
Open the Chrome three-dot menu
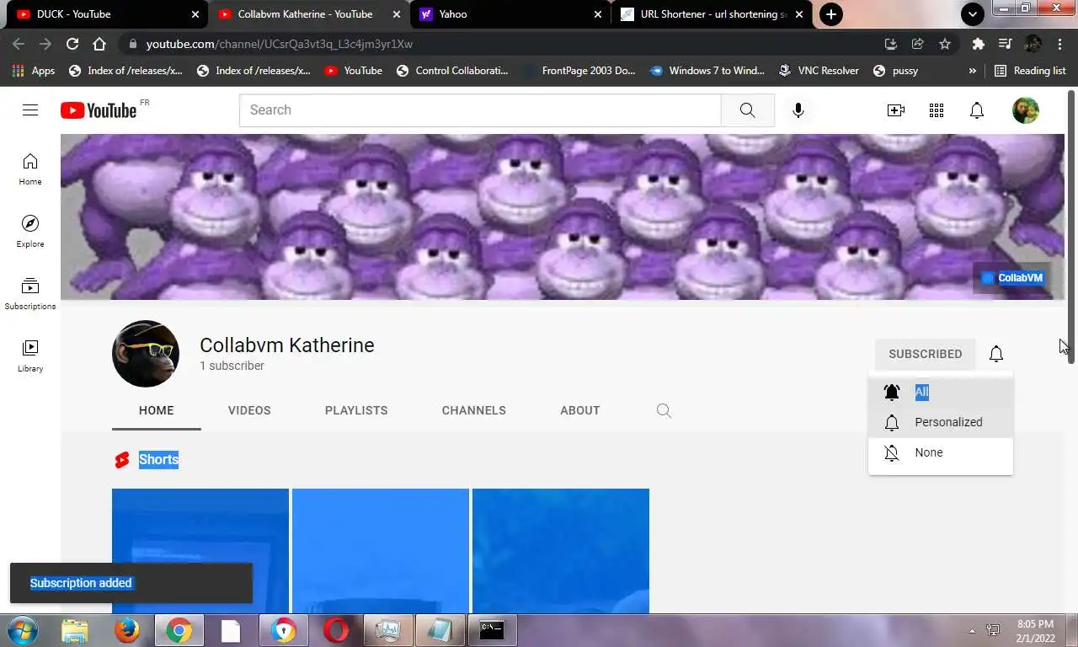click(1060, 44)
